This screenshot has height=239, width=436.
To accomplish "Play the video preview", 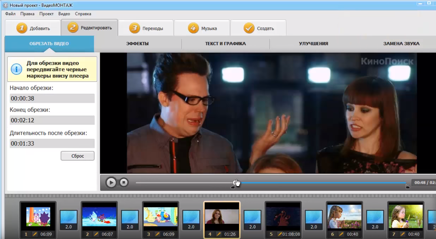I will pos(111,183).
